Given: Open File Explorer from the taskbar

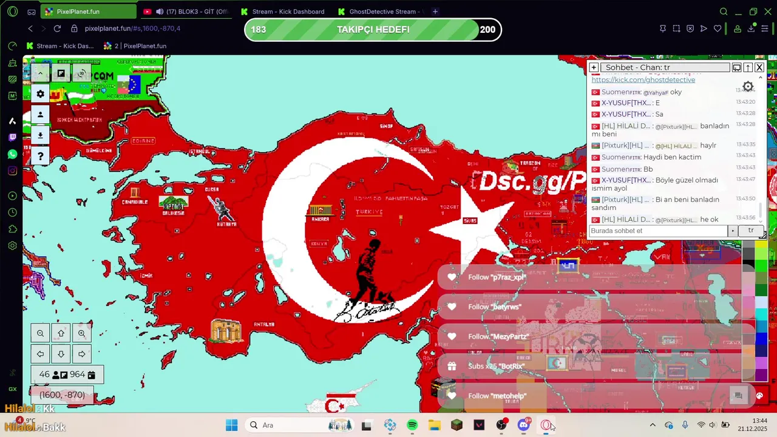Looking at the screenshot, I should 435,425.
